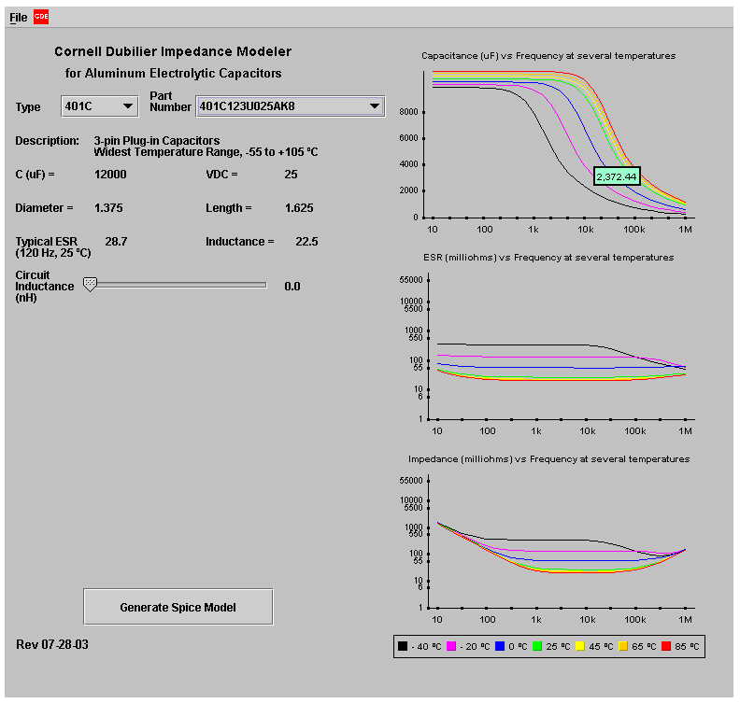Click the ESR vs Frequency chart title
Image resolution: width=740 pixels, height=703 pixels.
point(548,258)
